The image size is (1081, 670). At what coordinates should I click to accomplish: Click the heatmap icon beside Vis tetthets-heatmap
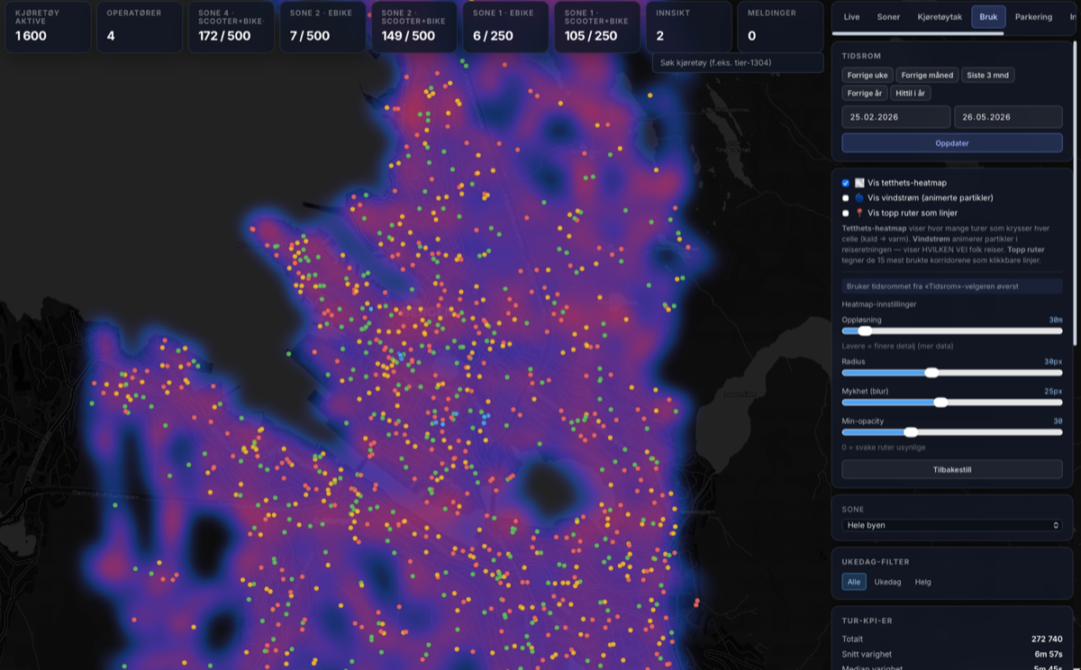[859, 183]
